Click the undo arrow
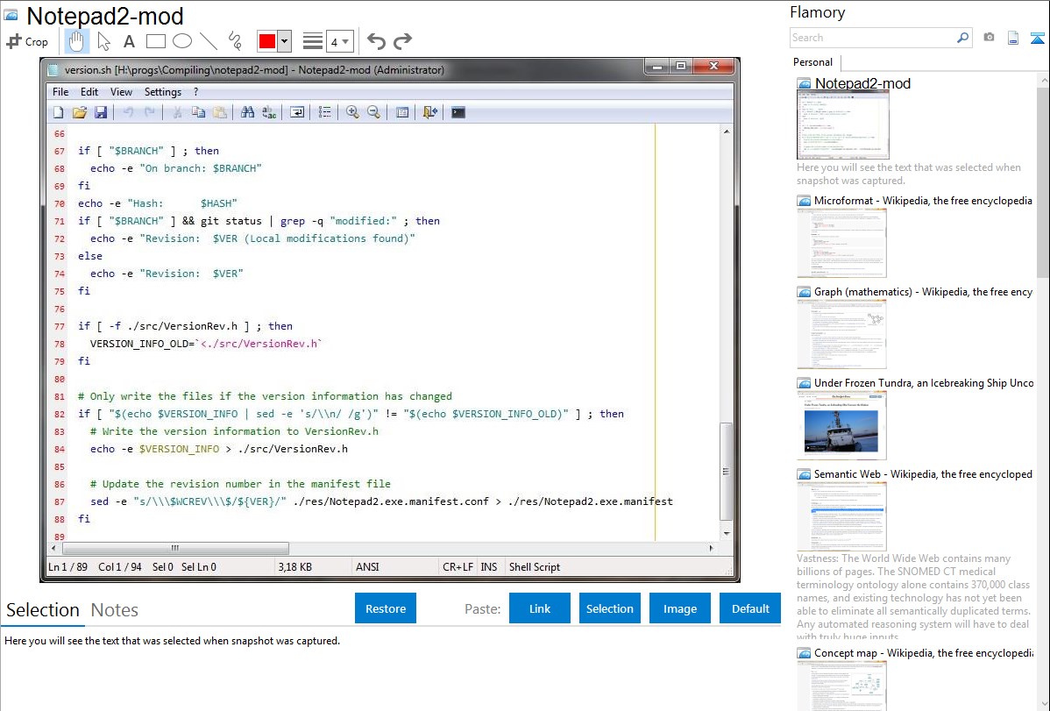The height and width of the screenshot is (711, 1050). click(x=376, y=41)
